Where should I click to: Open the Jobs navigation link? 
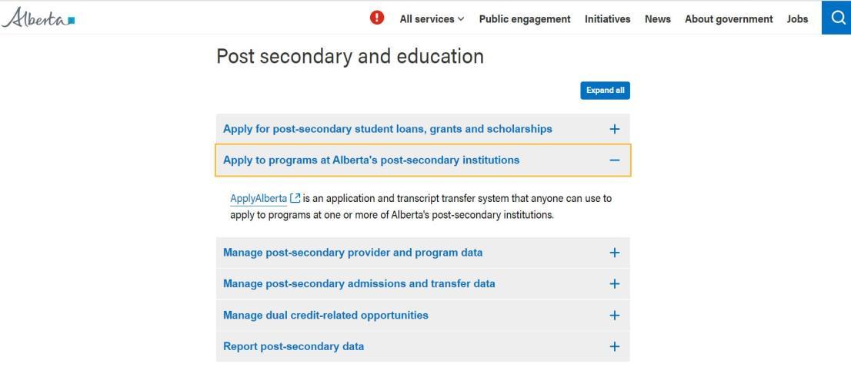(797, 19)
